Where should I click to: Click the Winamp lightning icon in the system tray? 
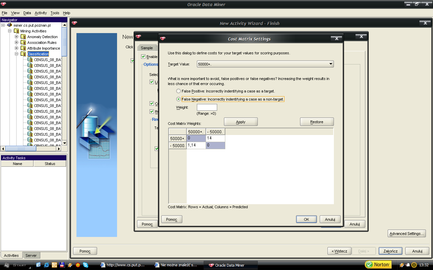(402, 265)
